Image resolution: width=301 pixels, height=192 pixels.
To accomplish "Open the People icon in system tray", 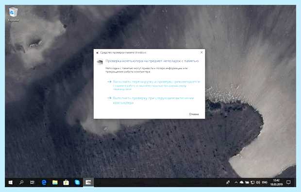I will 228,182.
